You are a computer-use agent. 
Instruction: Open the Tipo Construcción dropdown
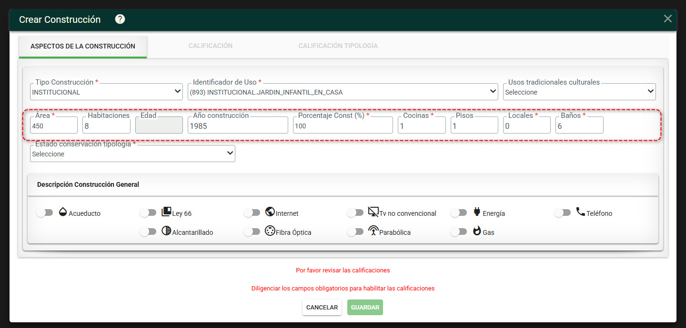click(106, 92)
